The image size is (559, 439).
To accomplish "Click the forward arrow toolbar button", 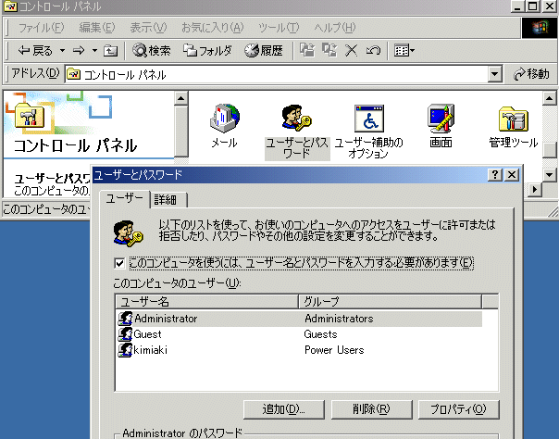I will pyautogui.click(x=79, y=51).
